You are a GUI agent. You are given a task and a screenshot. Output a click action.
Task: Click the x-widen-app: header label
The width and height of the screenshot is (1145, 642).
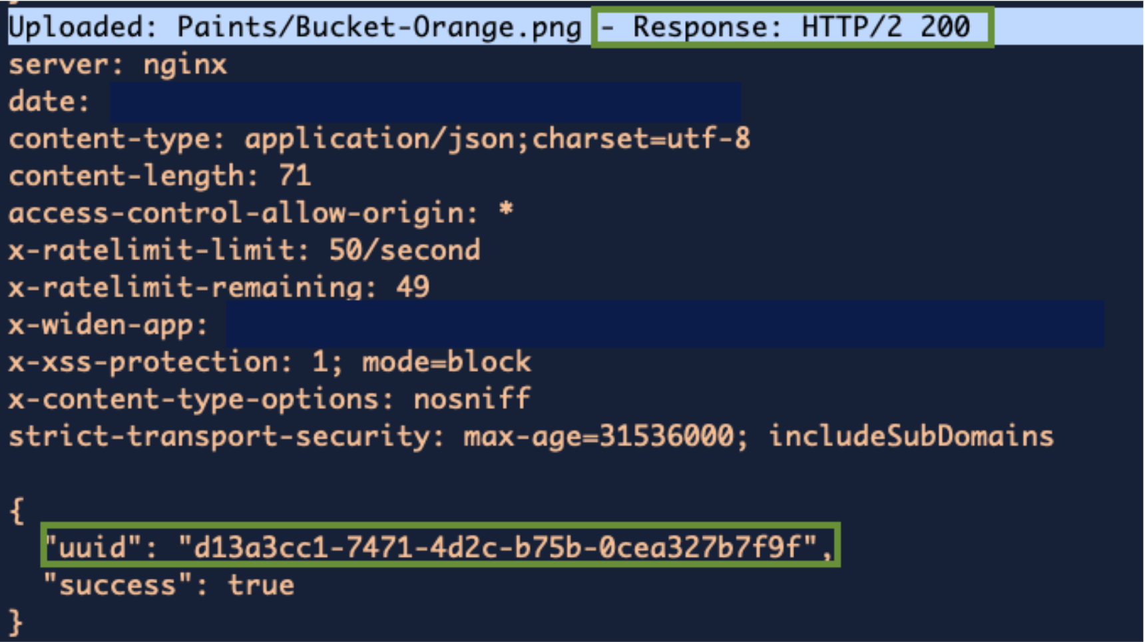108,325
